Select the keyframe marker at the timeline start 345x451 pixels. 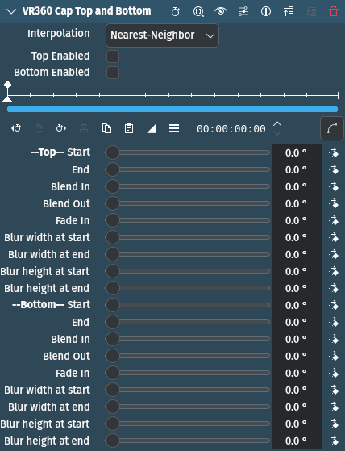[7, 85]
